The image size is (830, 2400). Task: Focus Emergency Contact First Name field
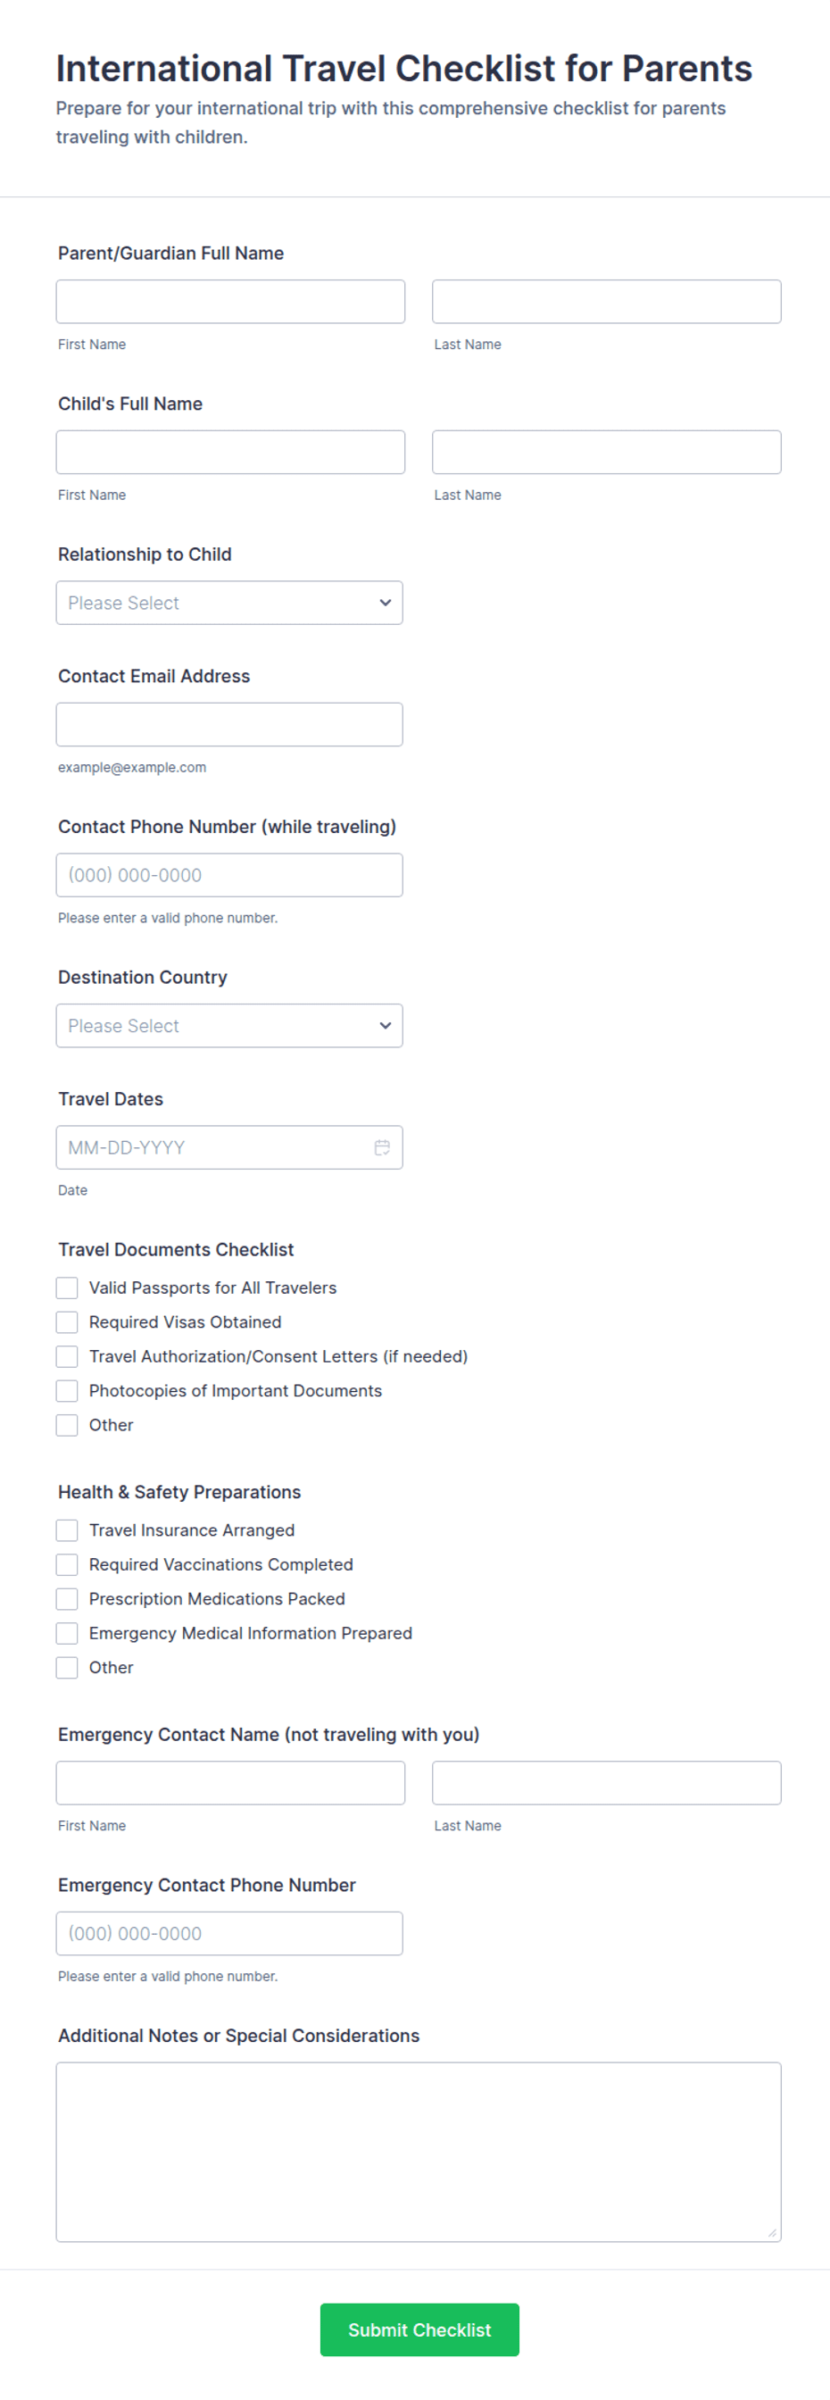point(230,1782)
